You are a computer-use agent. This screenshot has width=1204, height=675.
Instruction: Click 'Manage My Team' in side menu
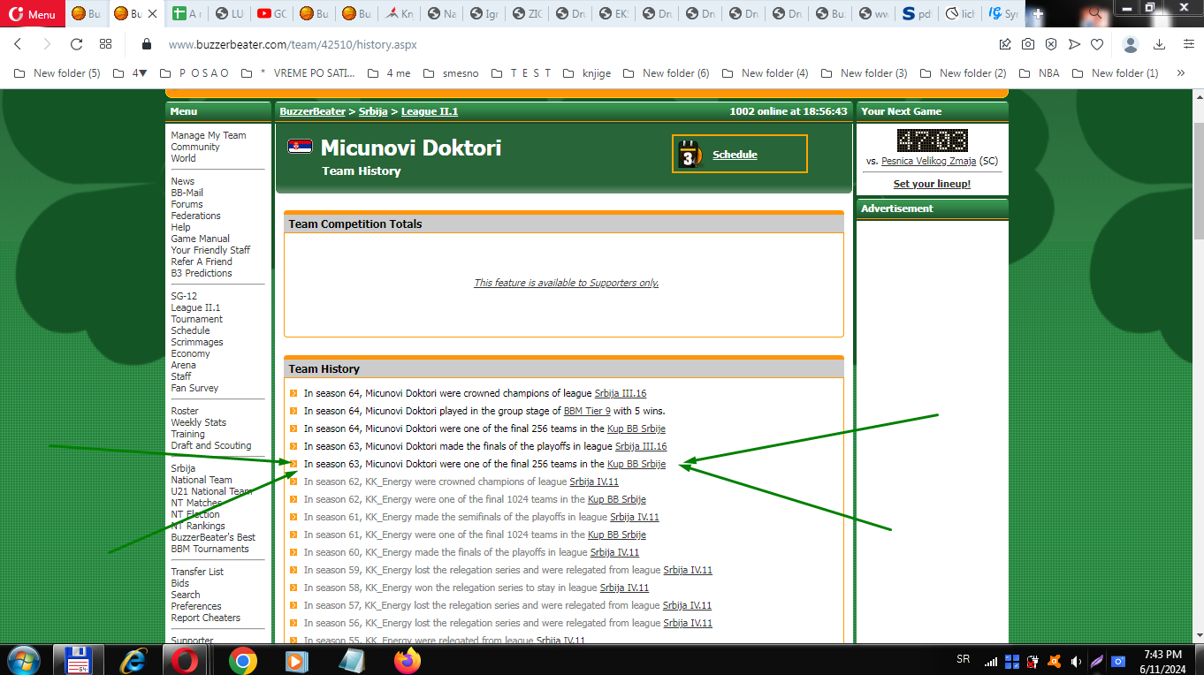tap(209, 135)
